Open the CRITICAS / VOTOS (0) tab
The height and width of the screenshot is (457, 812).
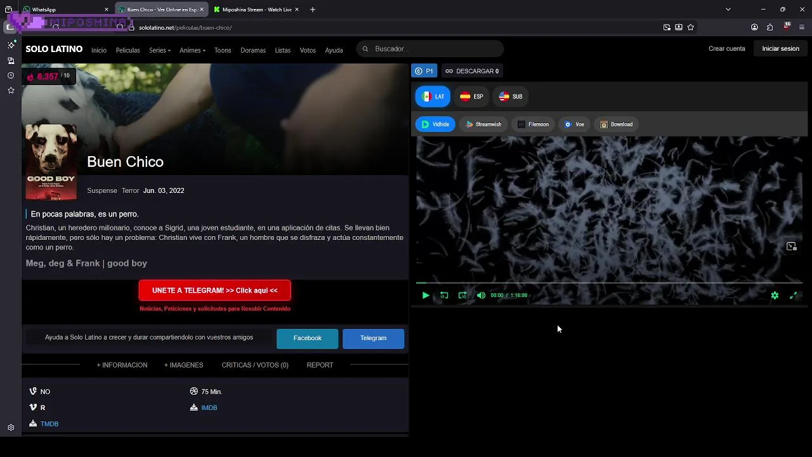tap(255, 365)
